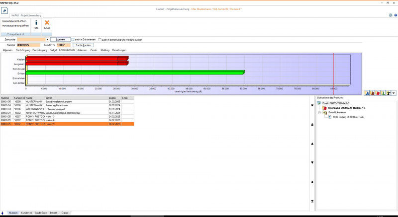
Task: Open dropdown arrow next to document type icons
Action: tap(394, 93)
